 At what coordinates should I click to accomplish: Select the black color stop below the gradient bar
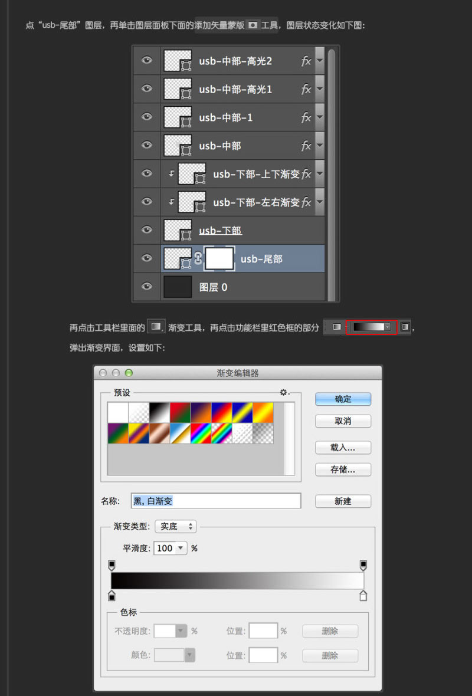tap(112, 596)
